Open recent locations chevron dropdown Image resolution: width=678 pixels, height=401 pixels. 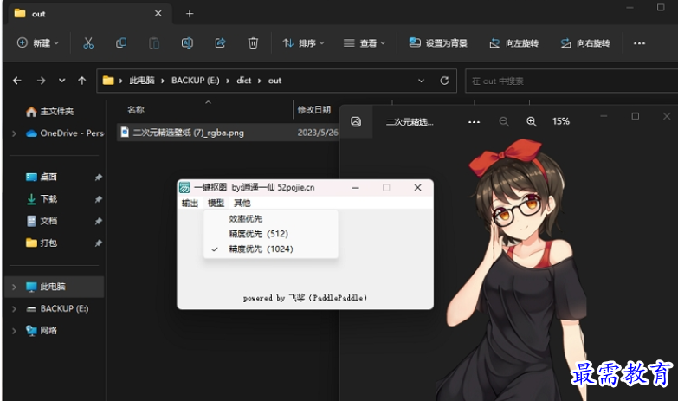61,81
